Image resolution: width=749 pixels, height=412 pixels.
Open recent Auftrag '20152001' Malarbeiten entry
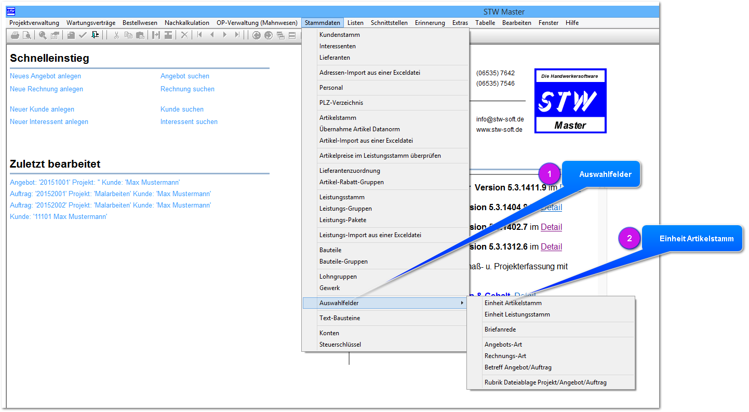click(x=111, y=194)
